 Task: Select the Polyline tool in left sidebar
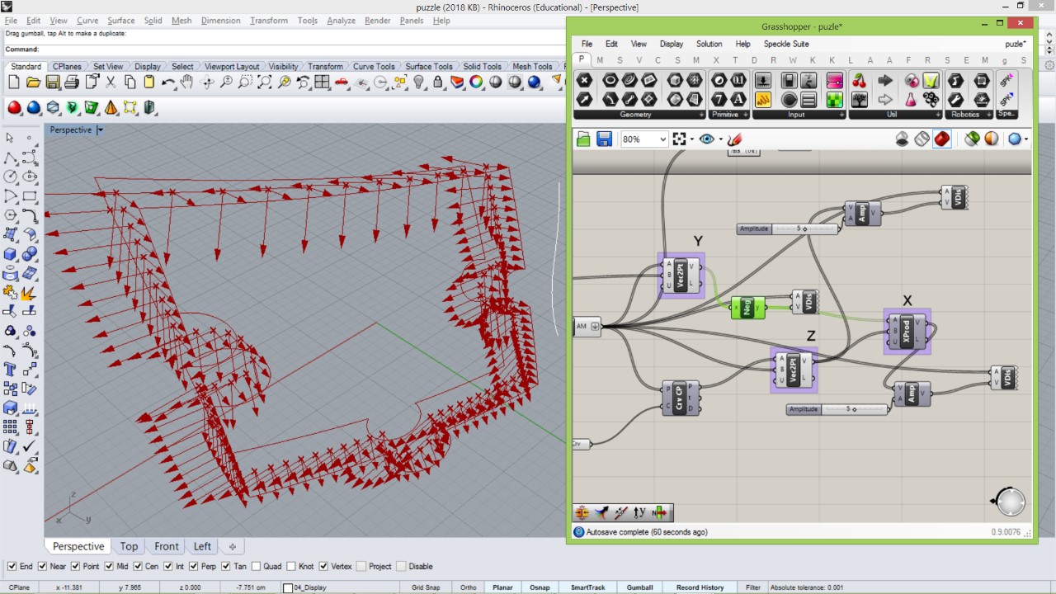(11, 157)
